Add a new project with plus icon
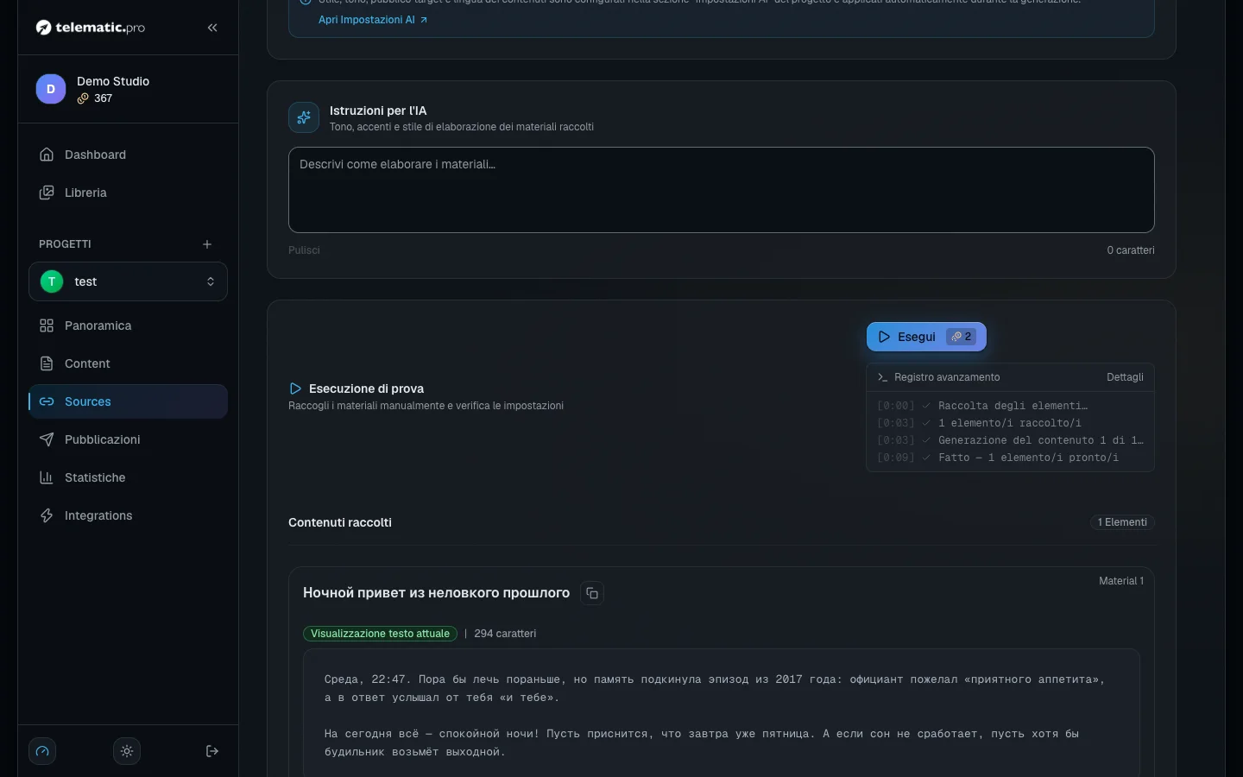Viewport: 1243px width, 777px height. click(x=207, y=244)
